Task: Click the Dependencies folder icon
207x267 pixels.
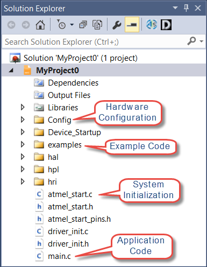Action: [x=39, y=83]
